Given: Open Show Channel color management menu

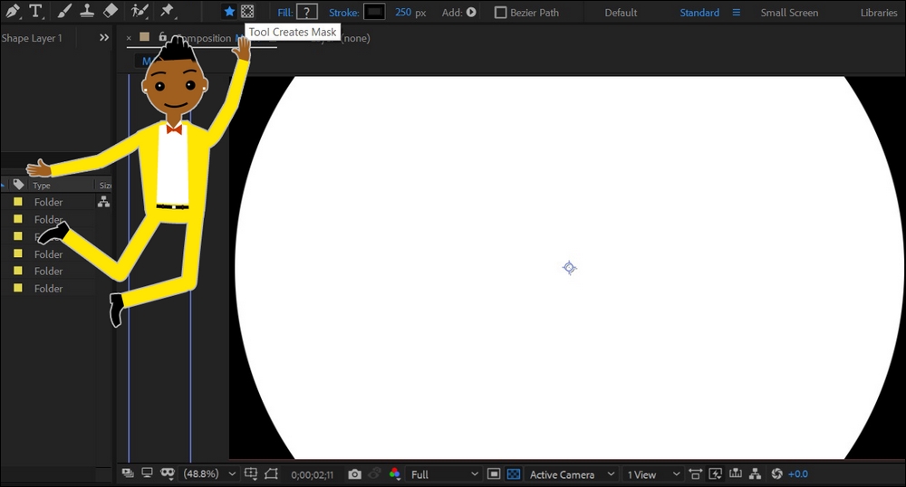Looking at the screenshot, I should [395, 473].
